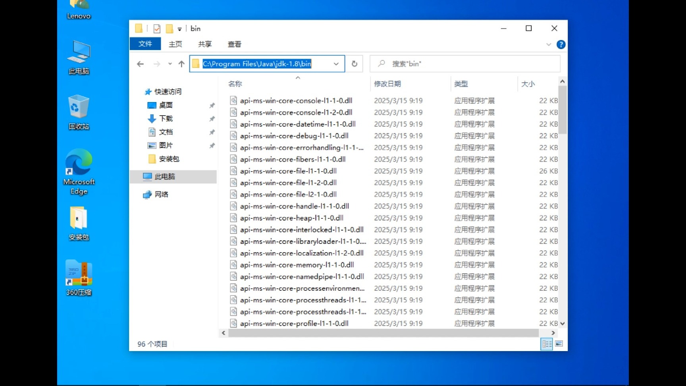Unpin 下载 using its pin icon

212,119
